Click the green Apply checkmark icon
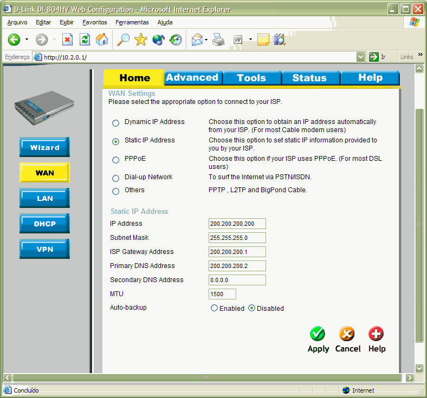The image size is (427, 398). [x=318, y=334]
